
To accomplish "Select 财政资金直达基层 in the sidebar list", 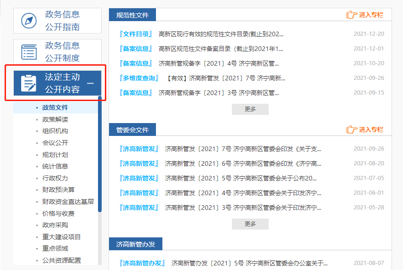I will tap(68, 202).
